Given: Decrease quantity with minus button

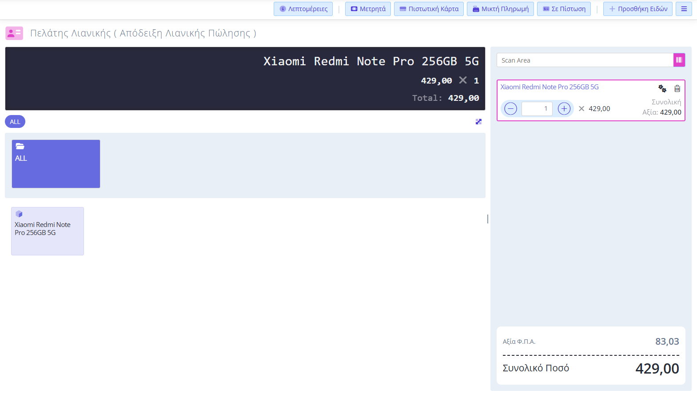Looking at the screenshot, I should click(x=511, y=109).
